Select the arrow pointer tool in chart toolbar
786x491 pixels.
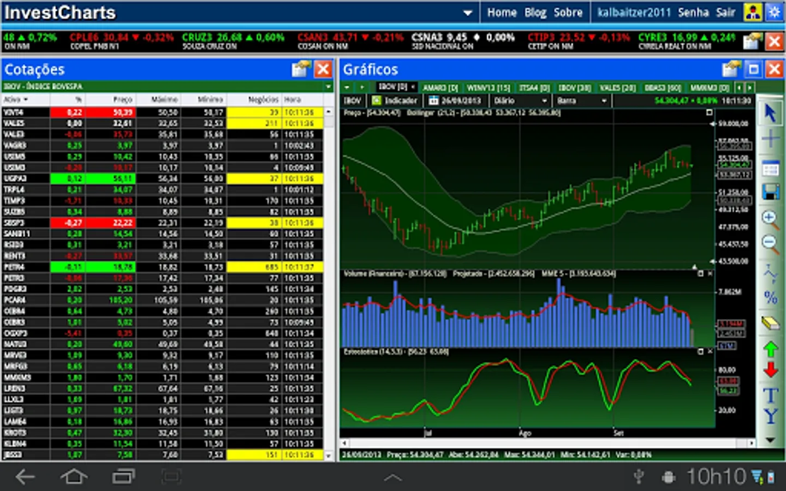coord(770,113)
